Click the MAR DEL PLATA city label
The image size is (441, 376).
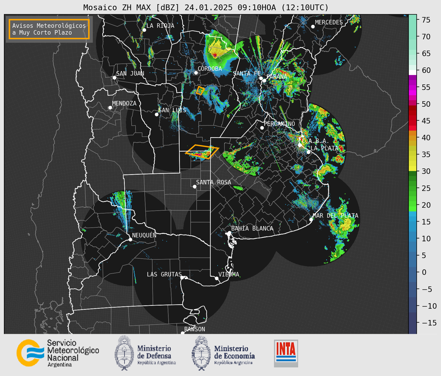point(335,216)
